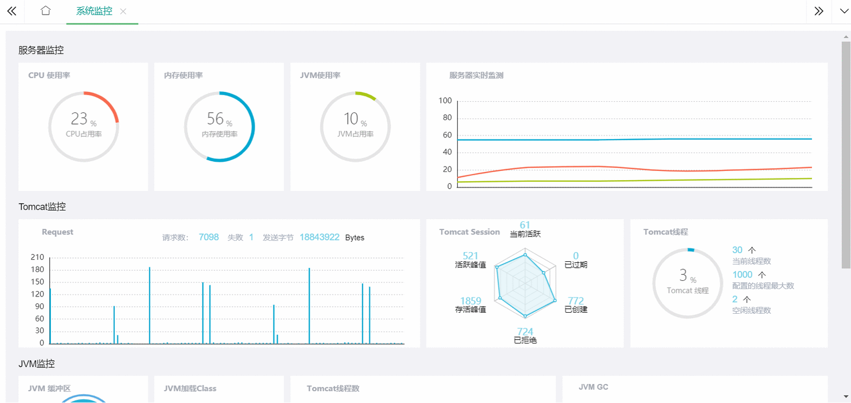This screenshot has width=851, height=403.
Task: Click the double right arrow tab scroll icon
Action: 818,11
